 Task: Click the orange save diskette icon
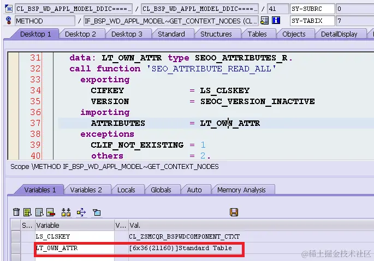(x=234, y=212)
